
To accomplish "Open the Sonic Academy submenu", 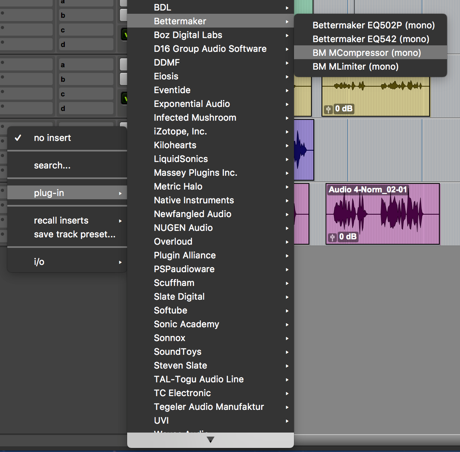I will pos(210,324).
